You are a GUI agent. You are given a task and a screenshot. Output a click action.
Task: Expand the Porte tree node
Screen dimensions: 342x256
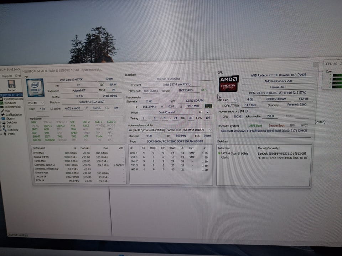click(1, 134)
